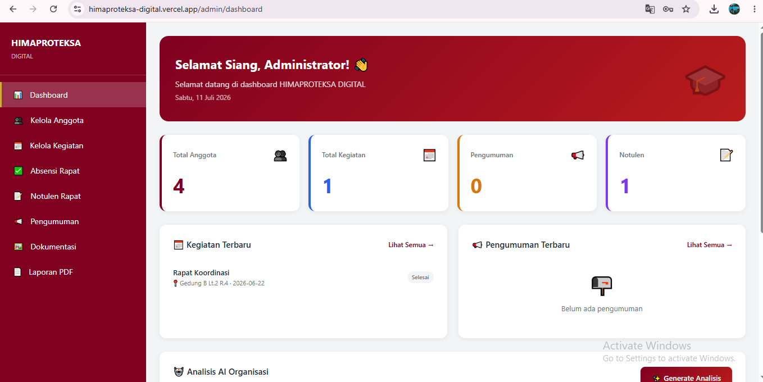Viewport: 763px width, 382px height.
Task: Click the translate page icon
Action: [650, 9]
